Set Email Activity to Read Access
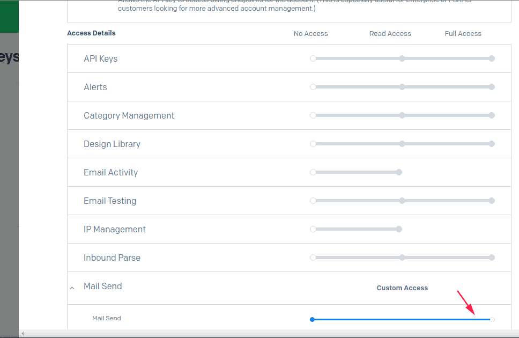The height and width of the screenshot is (338, 519). pyautogui.click(x=399, y=172)
